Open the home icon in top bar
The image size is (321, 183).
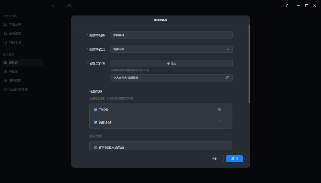tap(69, 6)
